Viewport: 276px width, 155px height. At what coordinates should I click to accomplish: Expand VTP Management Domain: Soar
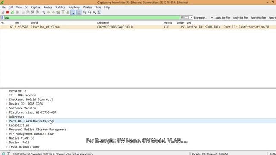pos(7,134)
